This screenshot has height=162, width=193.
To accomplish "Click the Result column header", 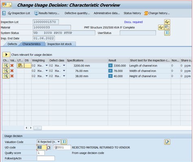I will 119,60.
